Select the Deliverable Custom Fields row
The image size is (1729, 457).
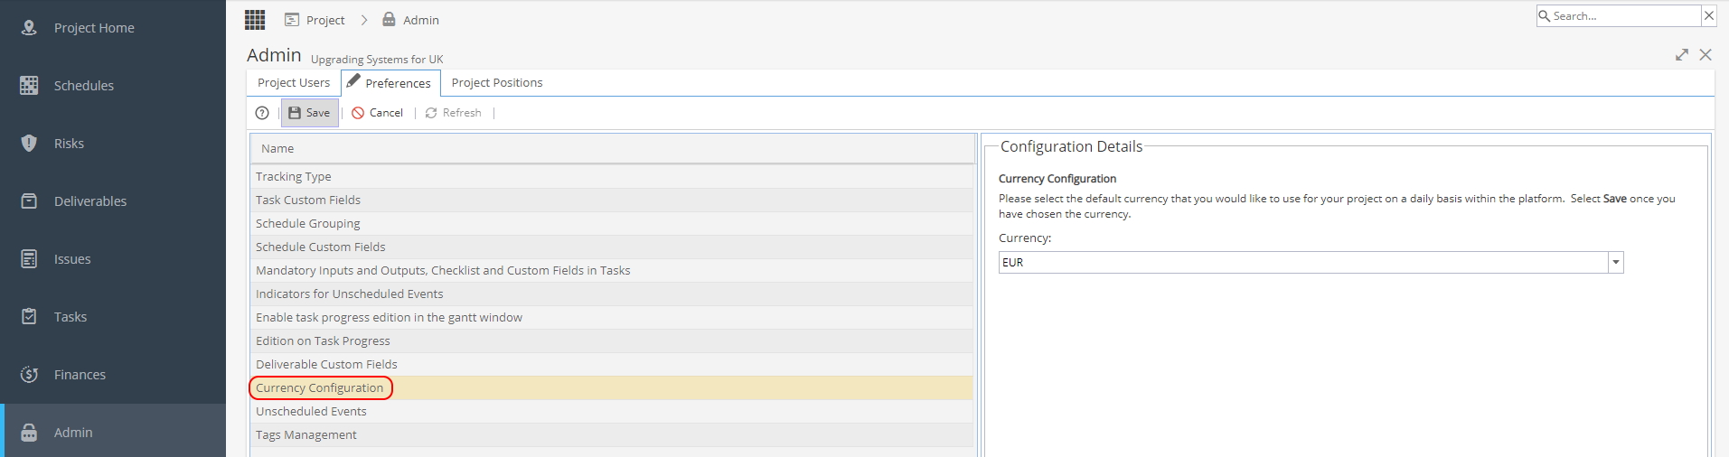pos(612,364)
